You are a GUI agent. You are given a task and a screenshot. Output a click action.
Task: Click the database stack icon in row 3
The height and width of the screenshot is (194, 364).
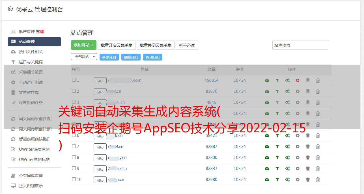tap(308, 102)
